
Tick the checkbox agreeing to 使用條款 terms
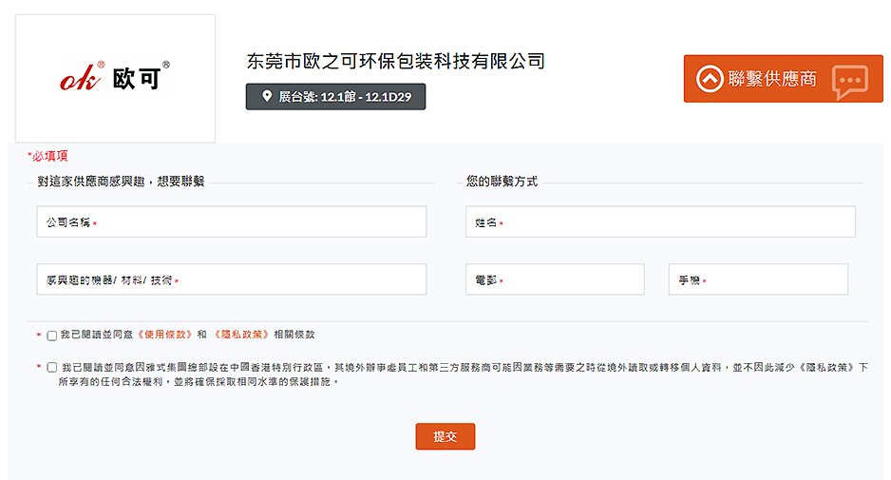tap(52, 336)
